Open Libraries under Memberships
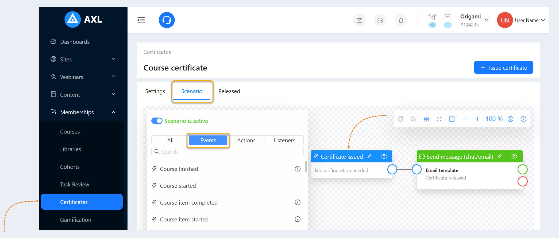The image size is (559, 238). [70, 149]
